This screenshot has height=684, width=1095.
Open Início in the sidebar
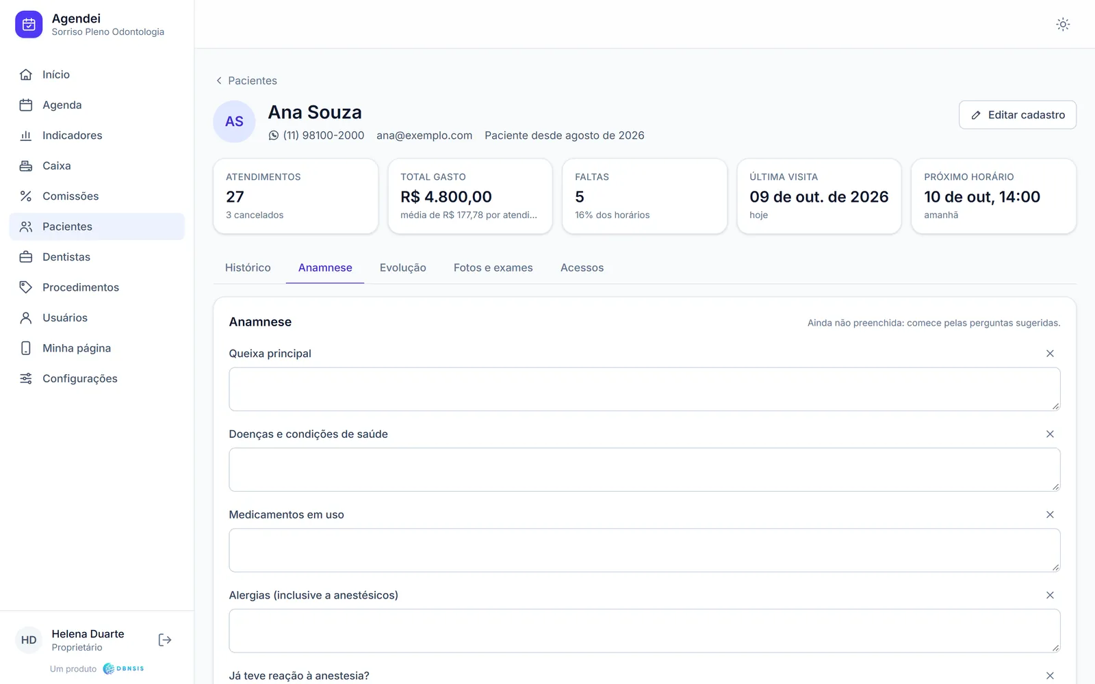point(97,75)
